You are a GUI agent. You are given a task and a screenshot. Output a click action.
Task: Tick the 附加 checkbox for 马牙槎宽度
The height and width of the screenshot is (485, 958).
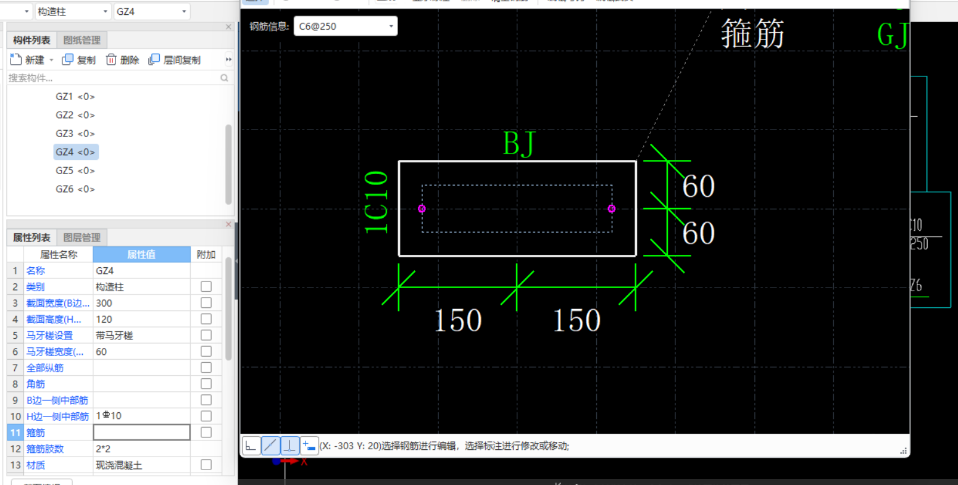[x=206, y=351]
